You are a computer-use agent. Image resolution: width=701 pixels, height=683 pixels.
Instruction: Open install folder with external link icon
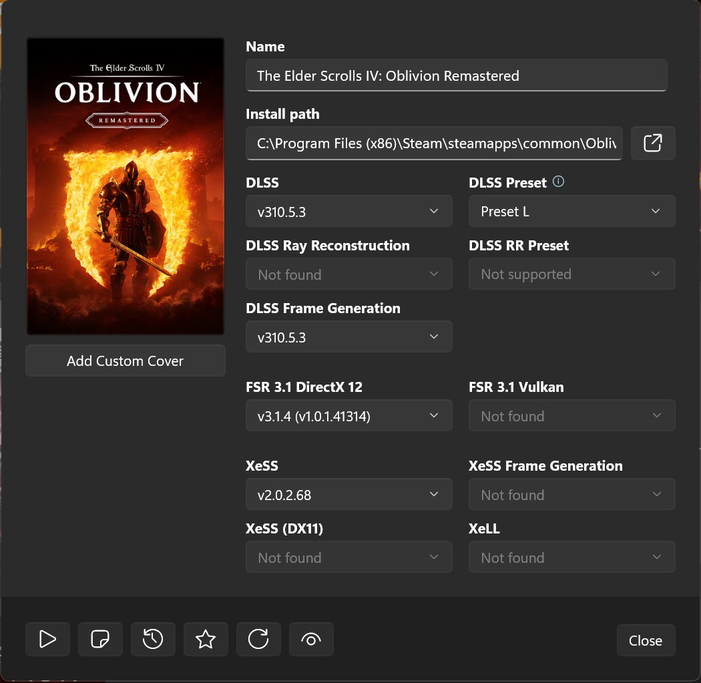click(653, 143)
